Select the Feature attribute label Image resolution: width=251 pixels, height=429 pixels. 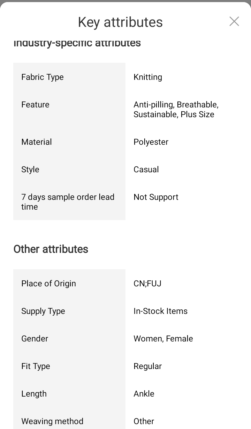(x=35, y=105)
